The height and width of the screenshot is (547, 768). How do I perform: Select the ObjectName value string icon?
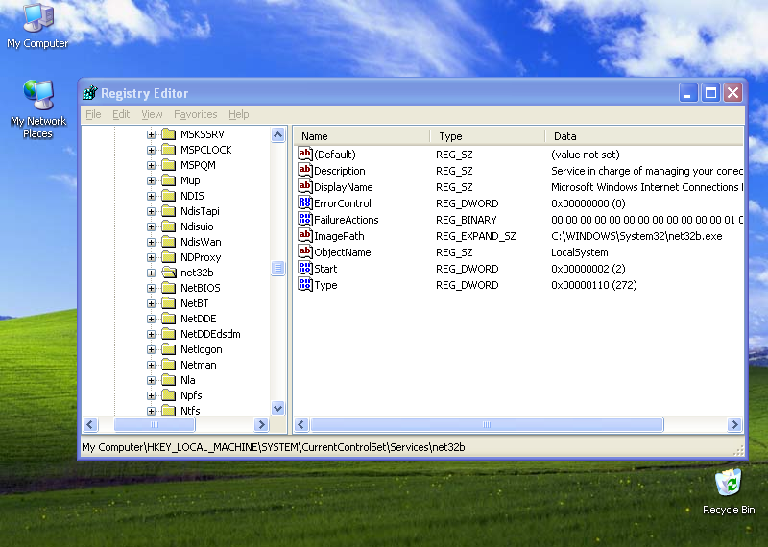coord(304,252)
